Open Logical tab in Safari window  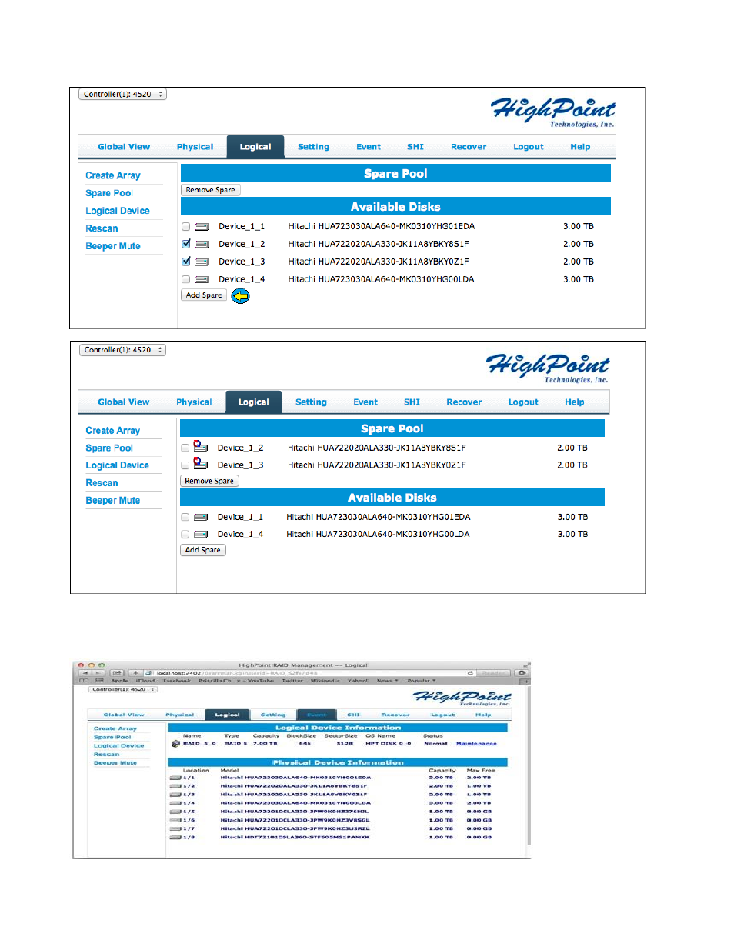[228, 715]
